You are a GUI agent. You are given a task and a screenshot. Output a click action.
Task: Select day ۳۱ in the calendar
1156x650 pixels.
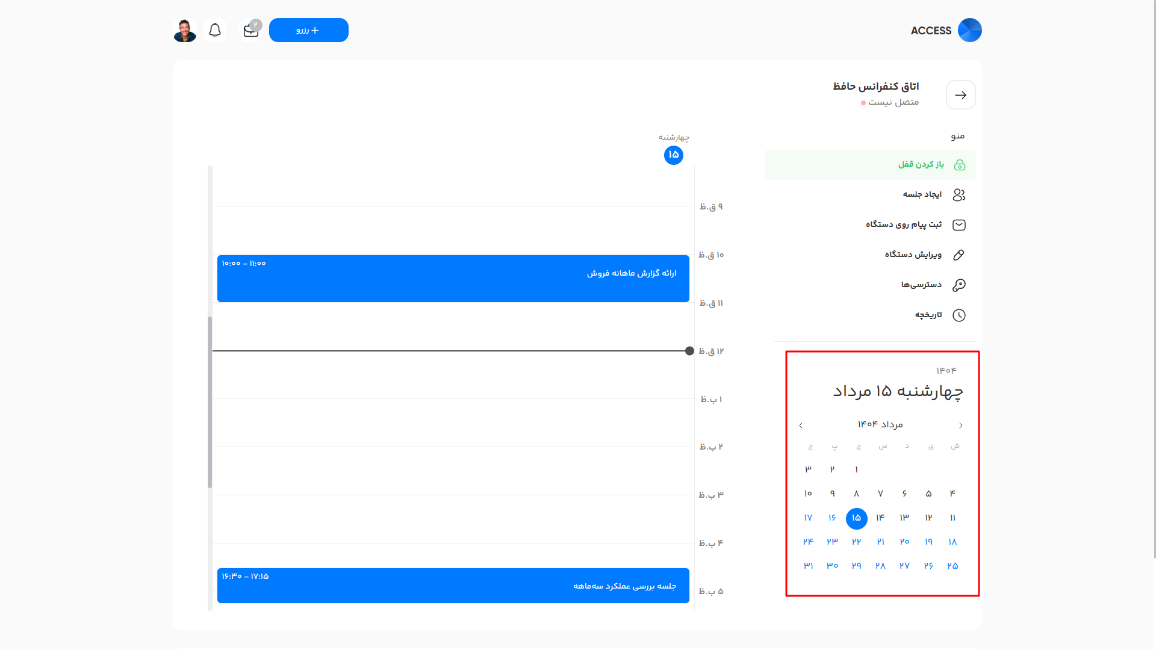[x=809, y=566]
